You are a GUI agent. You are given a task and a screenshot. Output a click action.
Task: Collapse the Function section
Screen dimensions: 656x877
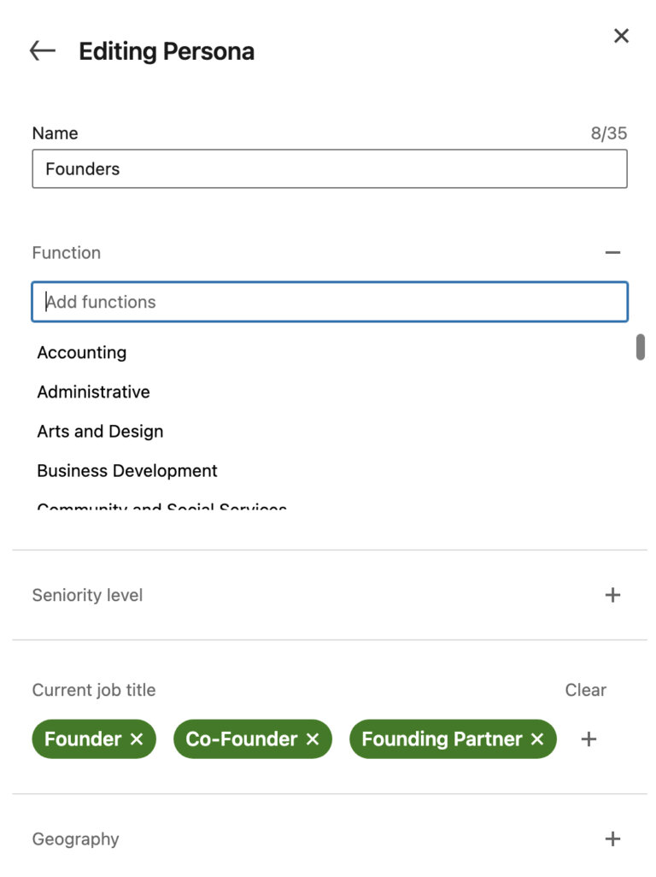[x=612, y=252]
